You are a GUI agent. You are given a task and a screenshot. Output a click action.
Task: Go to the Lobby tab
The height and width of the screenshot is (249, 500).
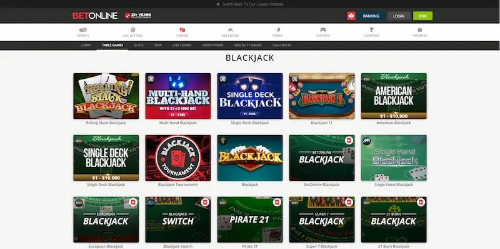[86, 45]
